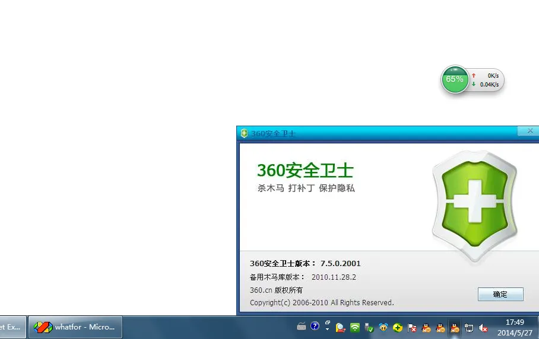
Task: Click the Copyright(c) 2006-2010 line
Action: coord(322,303)
